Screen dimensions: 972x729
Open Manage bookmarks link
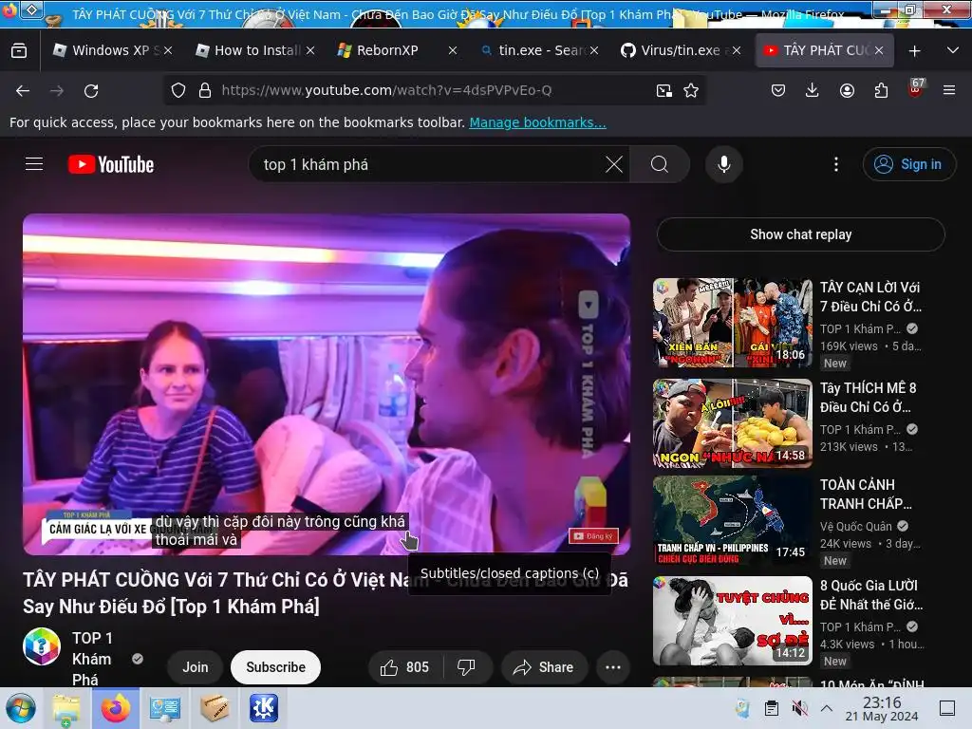tap(537, 122)
